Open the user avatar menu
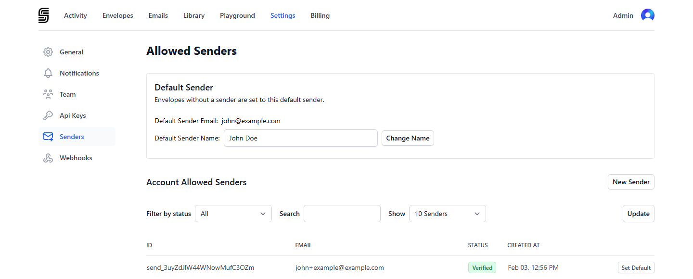Viewport: 693px width, 279px height. (648, 15)
